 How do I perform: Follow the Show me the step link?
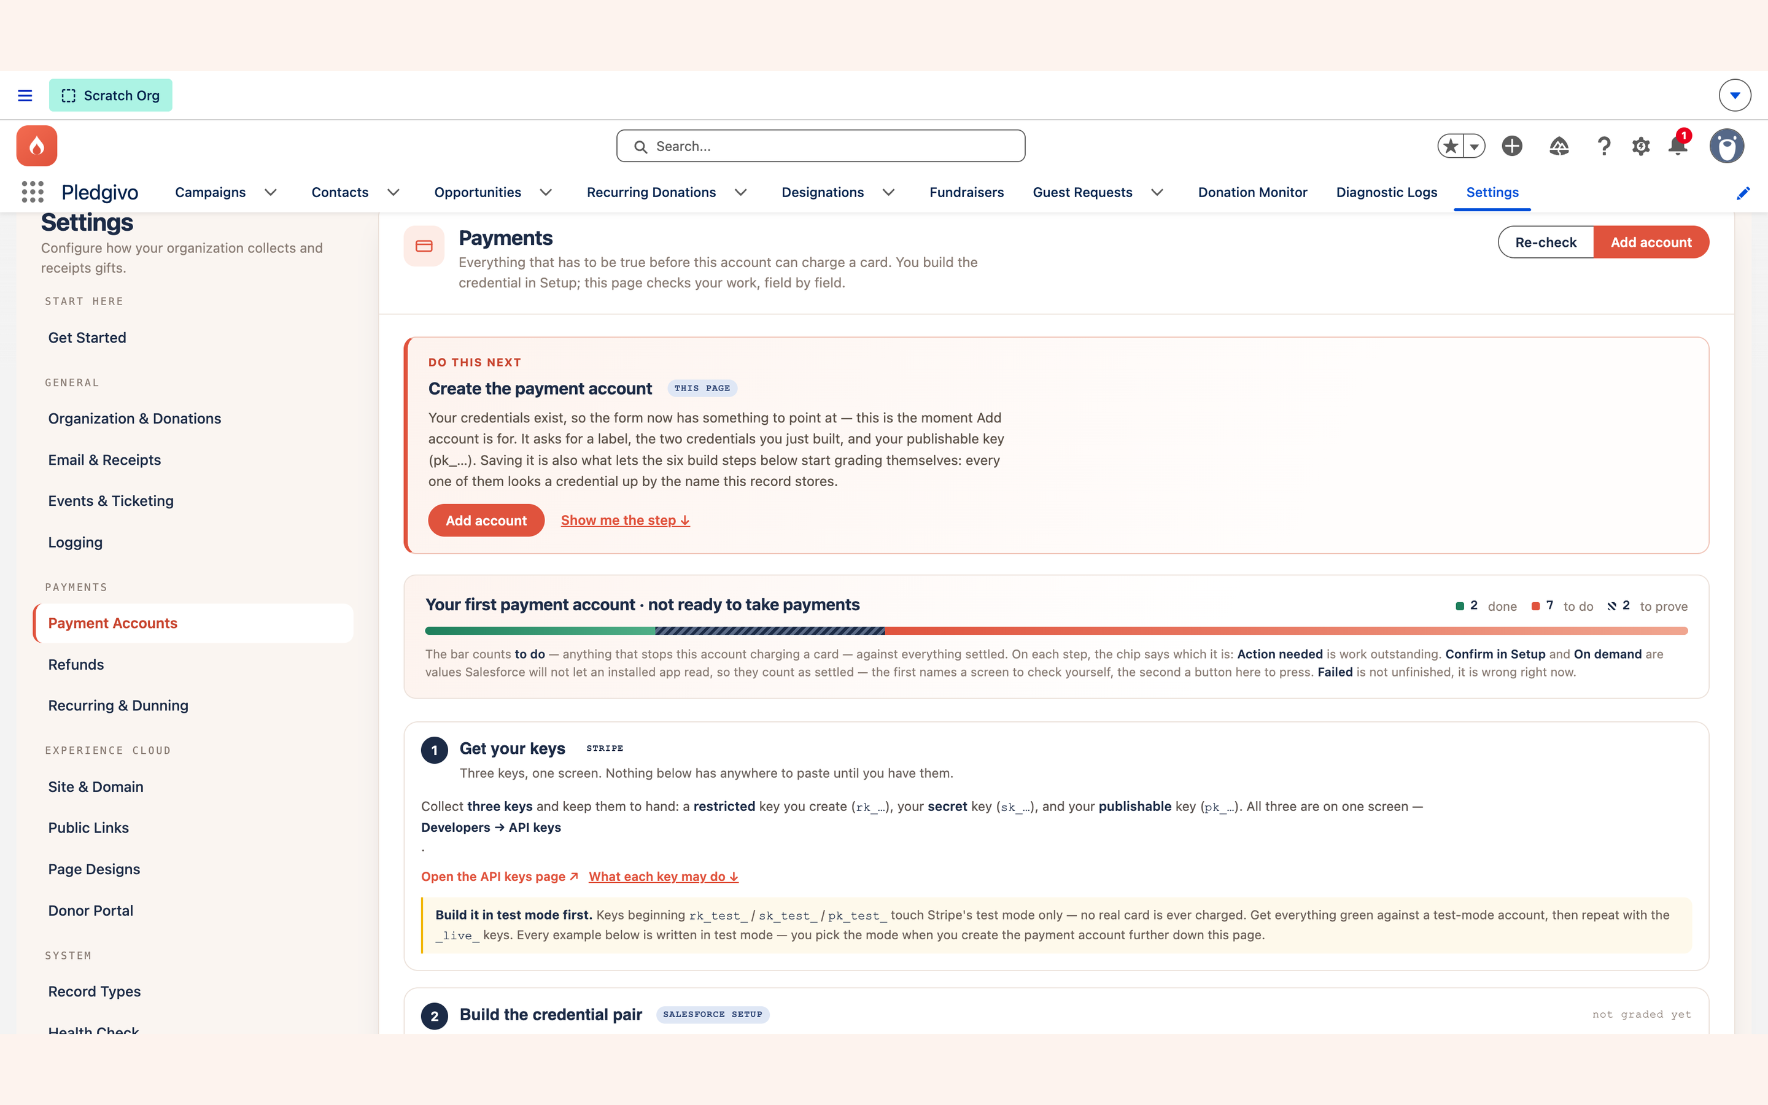(626, 521)
